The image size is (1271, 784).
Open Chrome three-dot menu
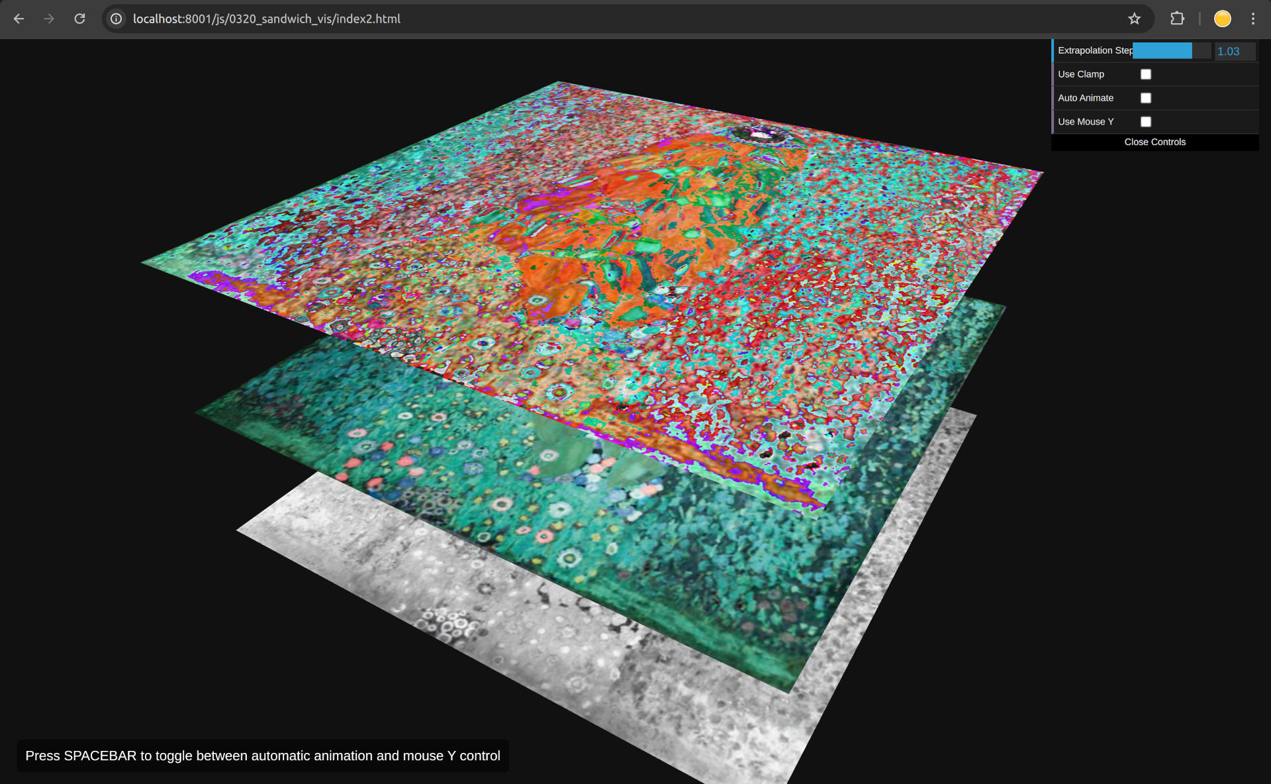[1252, 19]
